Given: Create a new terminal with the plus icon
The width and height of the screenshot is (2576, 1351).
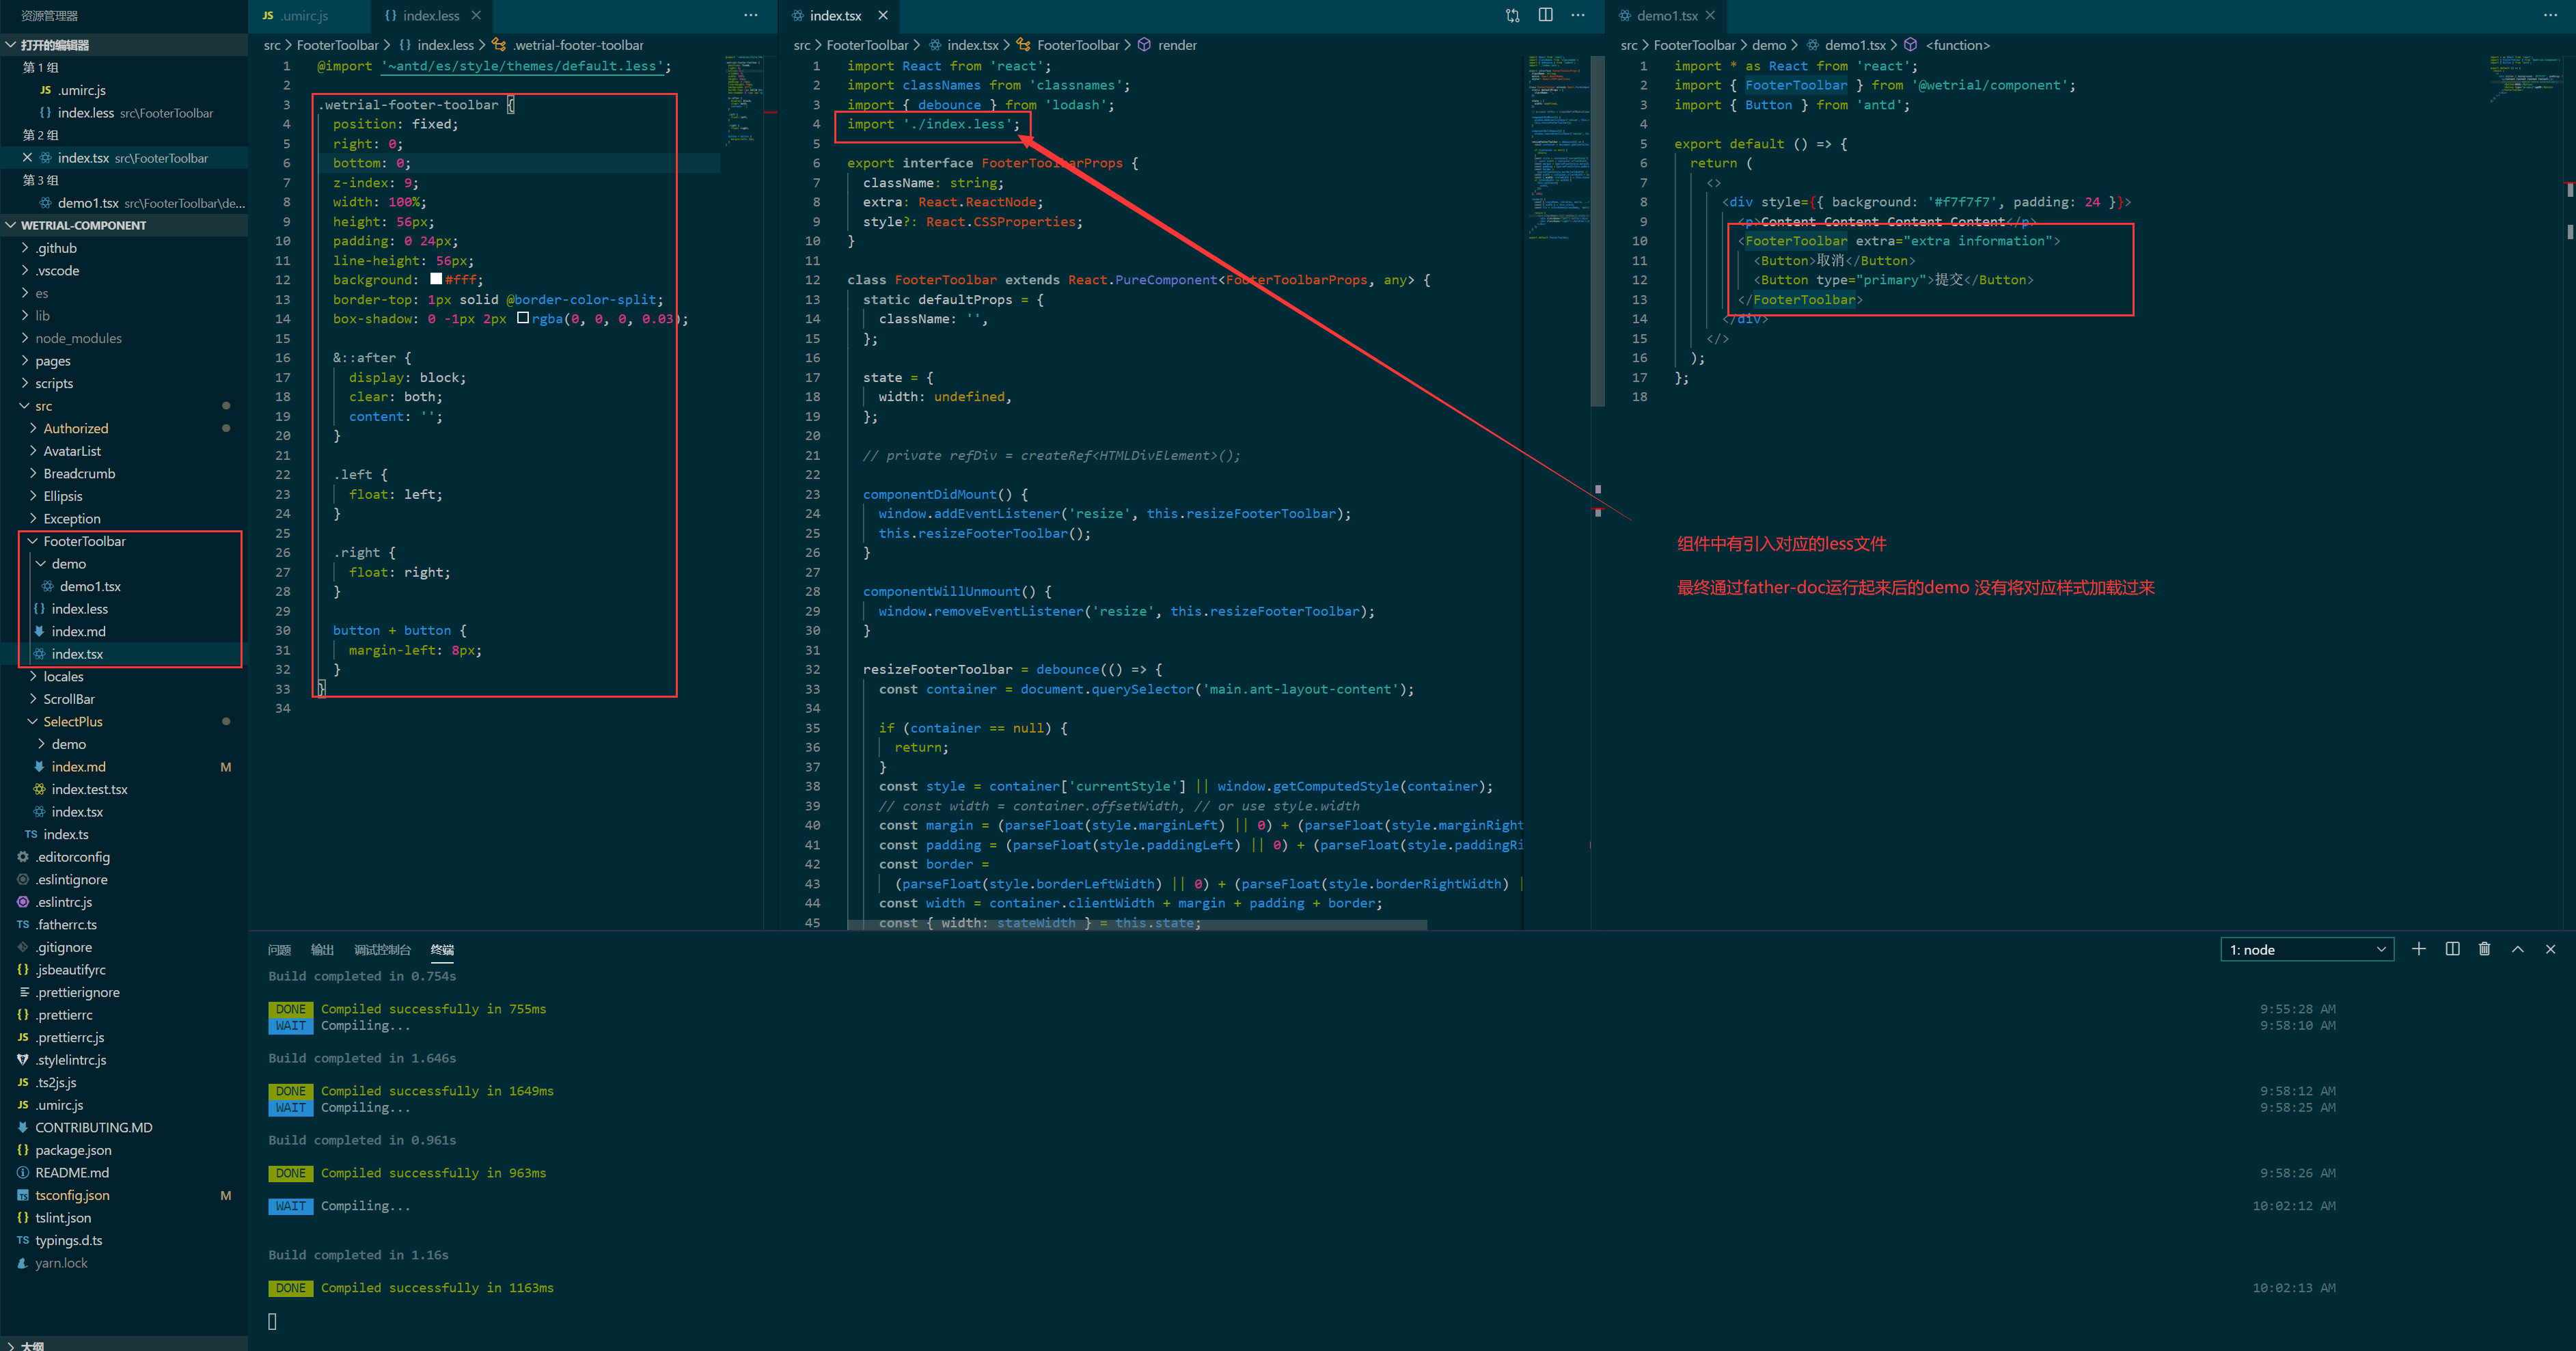Looking at the screenshot, I should pos(2419,948).
